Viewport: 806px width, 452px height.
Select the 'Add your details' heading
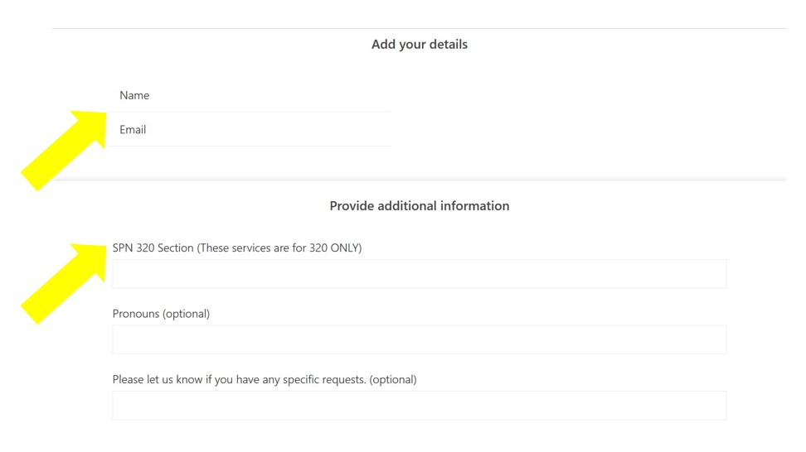[420, 45]
